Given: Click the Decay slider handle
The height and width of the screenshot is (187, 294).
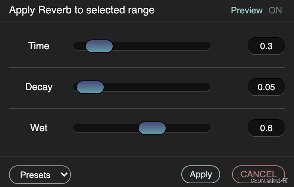Looking at the screenshot, I should tap(90, 87).
